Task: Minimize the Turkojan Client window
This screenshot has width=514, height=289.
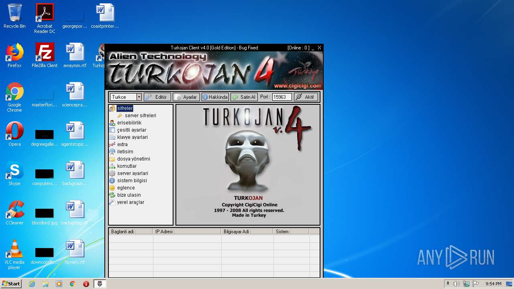Action: [x=313, y=48]
